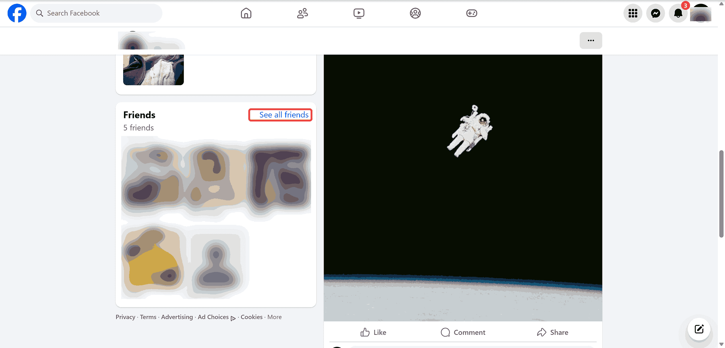Open Messenger chats

[x=655, y=13]
